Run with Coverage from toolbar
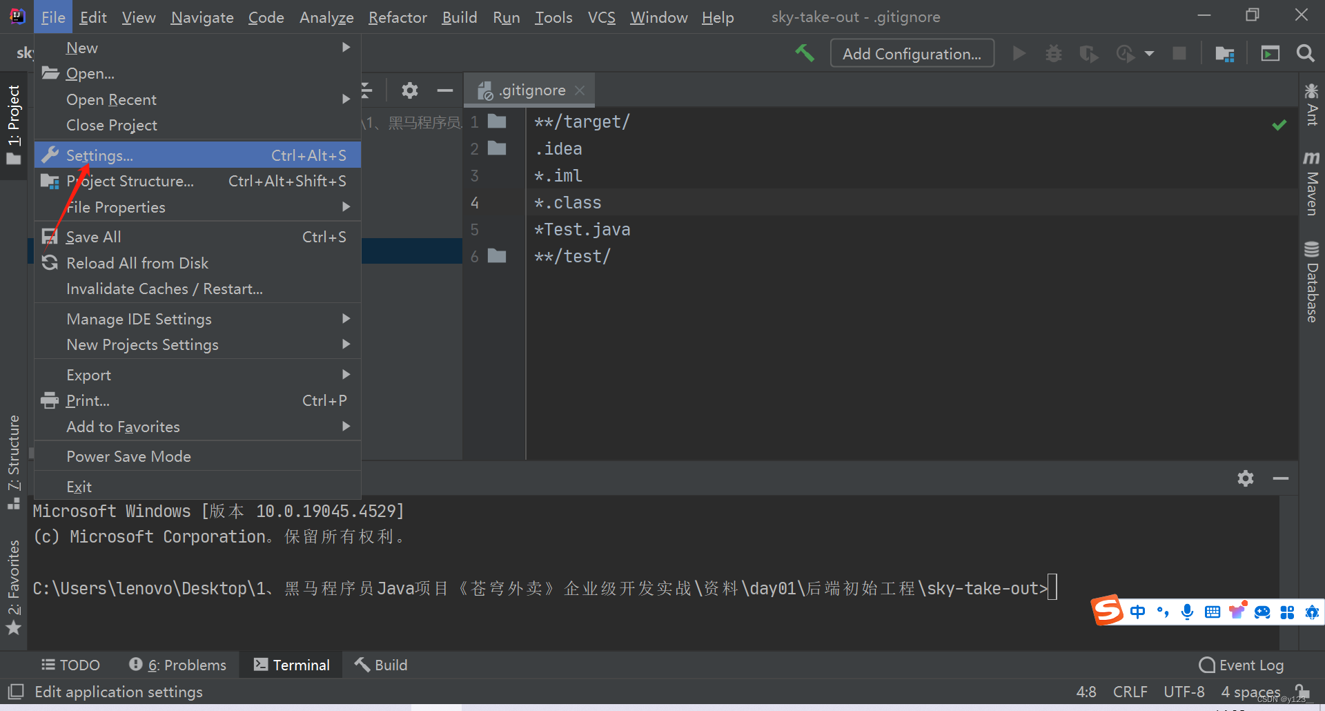 point(1088,53)
